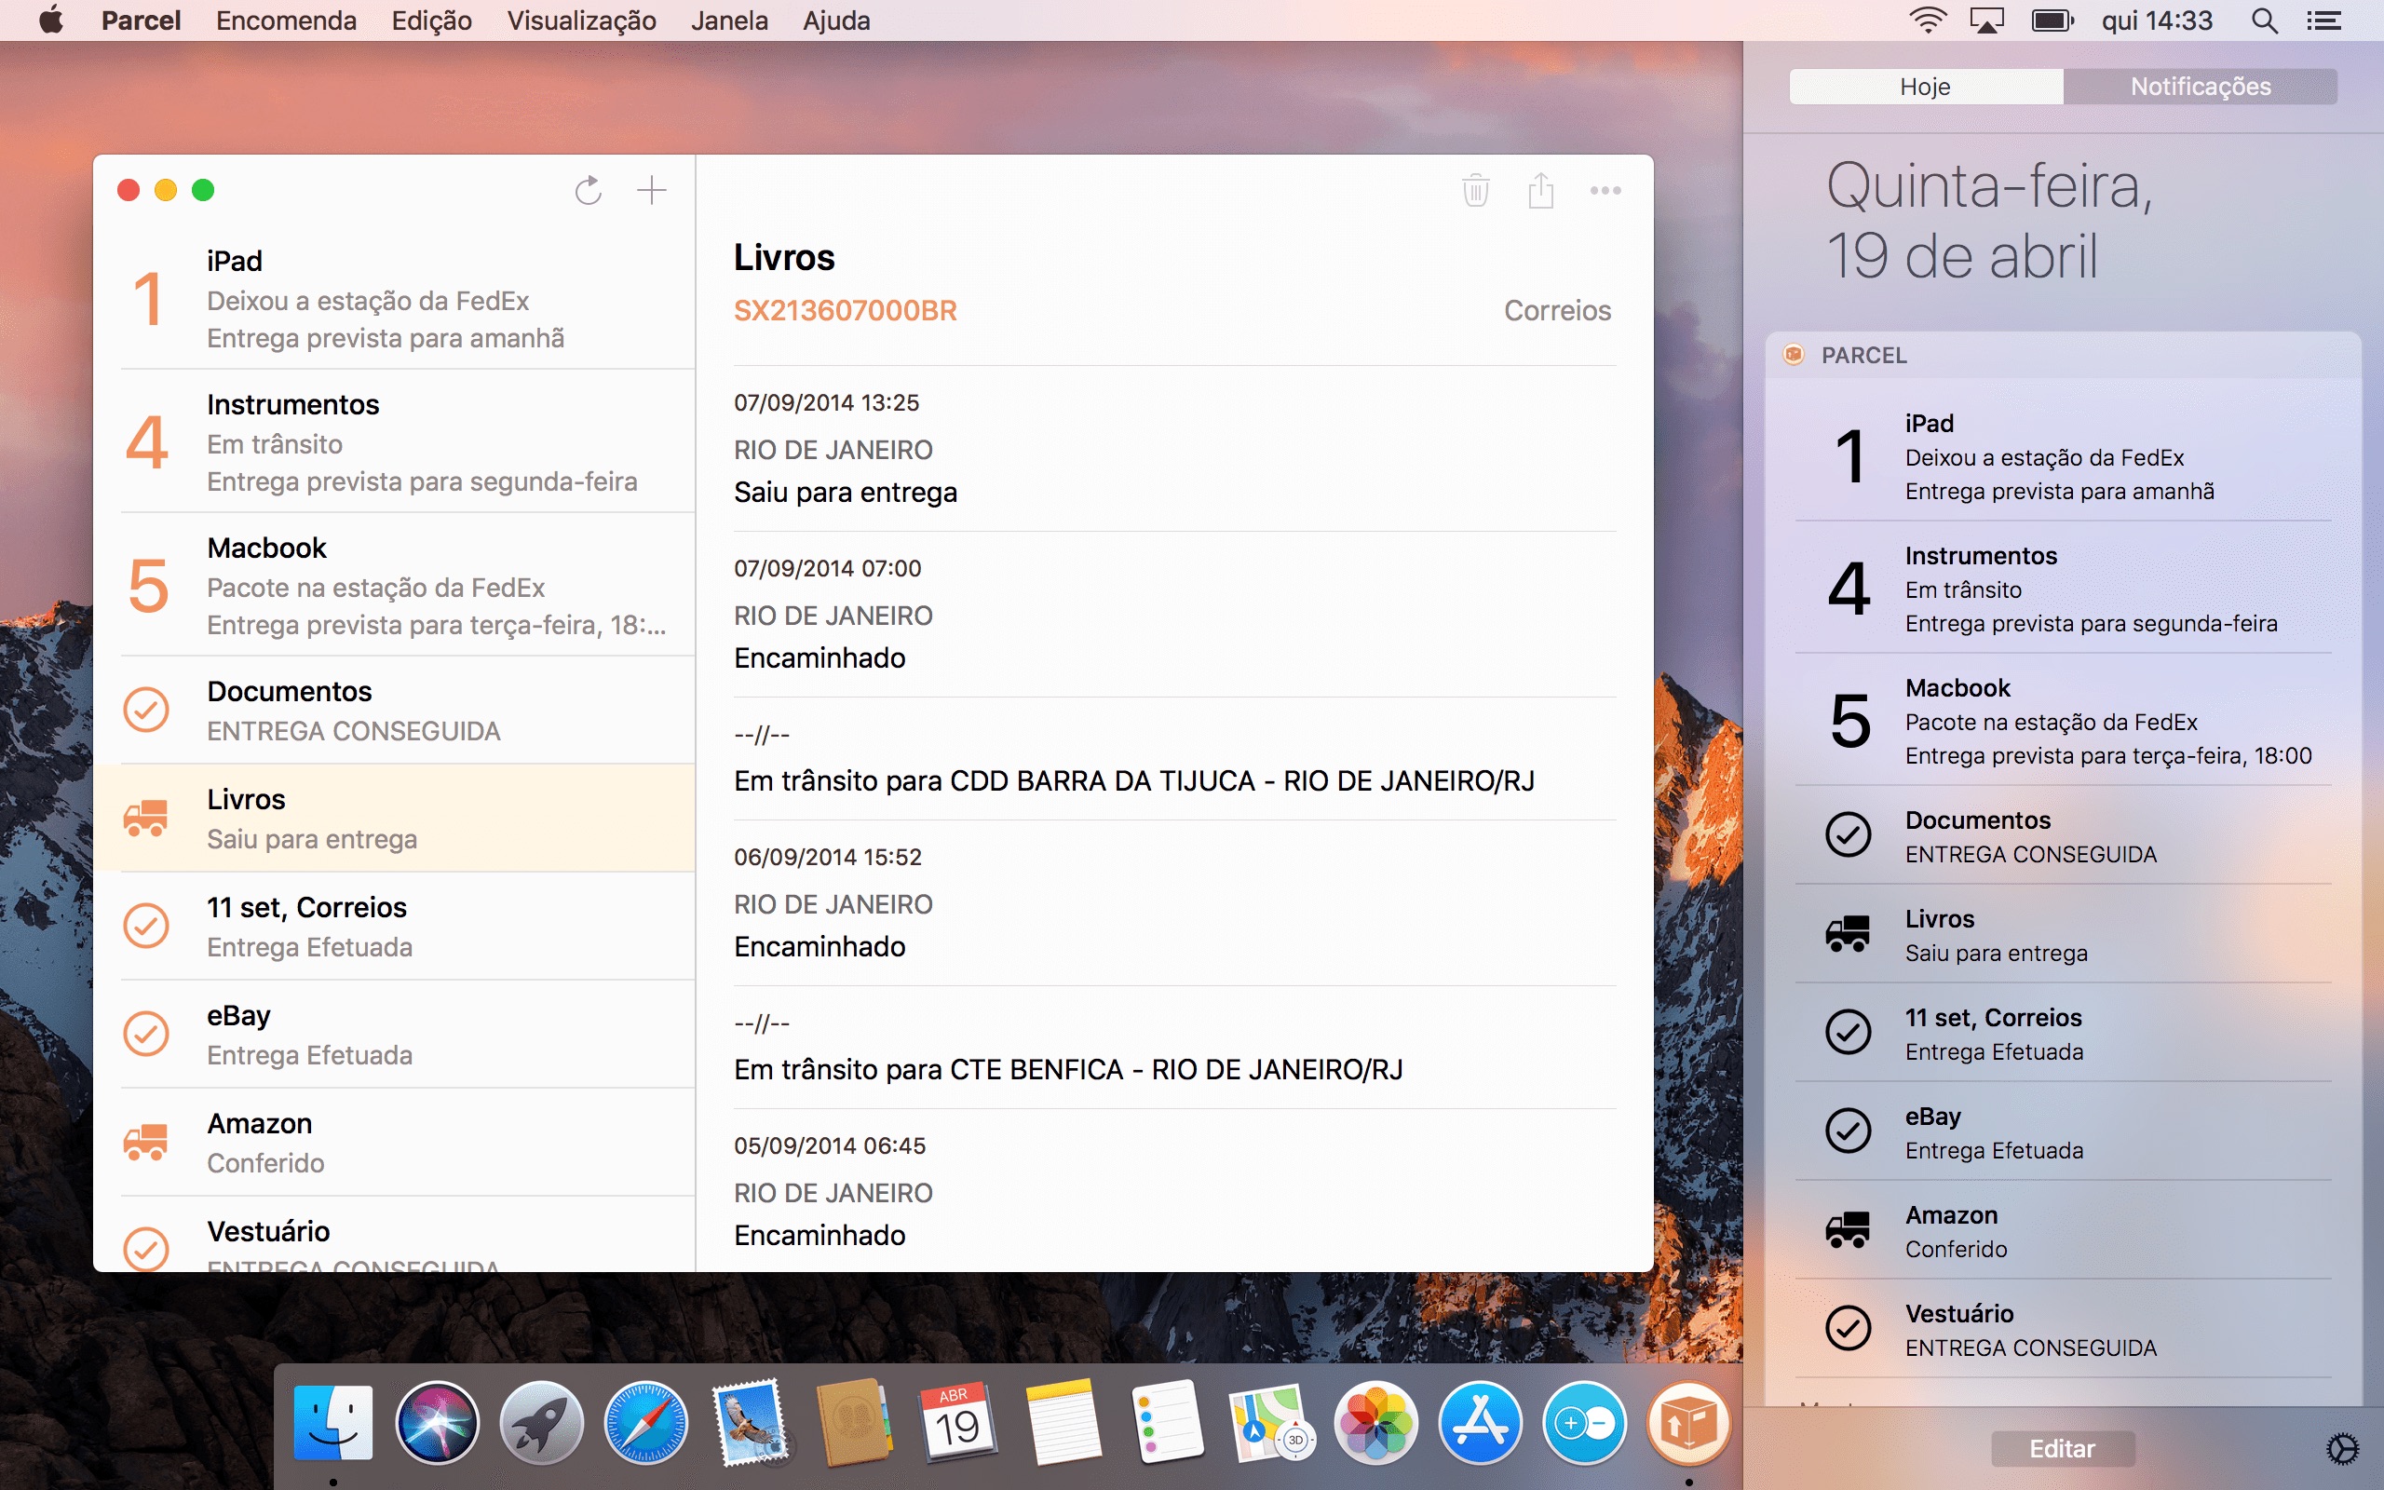Open Safari from the Dock
The image size is (2384, 1490).
(x=645, y=1423)
